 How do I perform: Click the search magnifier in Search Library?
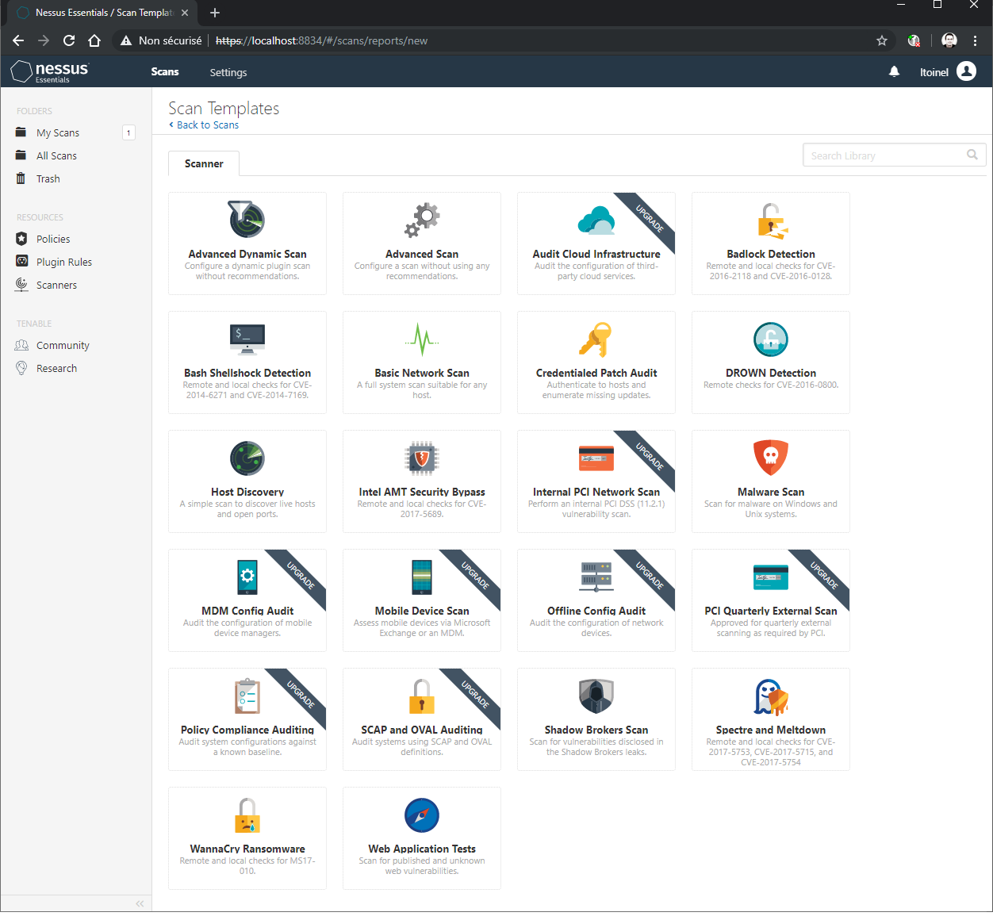[x=972, y=155]
